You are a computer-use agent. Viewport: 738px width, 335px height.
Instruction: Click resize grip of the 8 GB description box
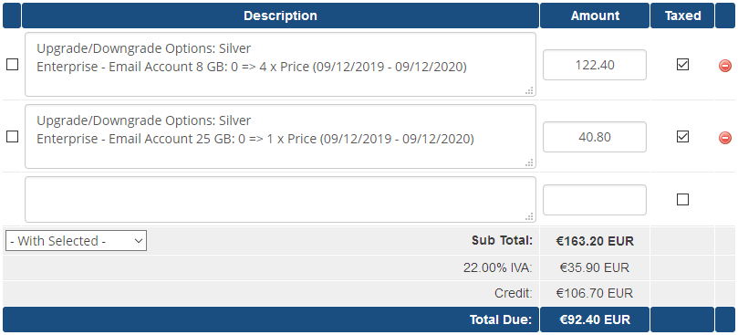(x=529, y=90)
